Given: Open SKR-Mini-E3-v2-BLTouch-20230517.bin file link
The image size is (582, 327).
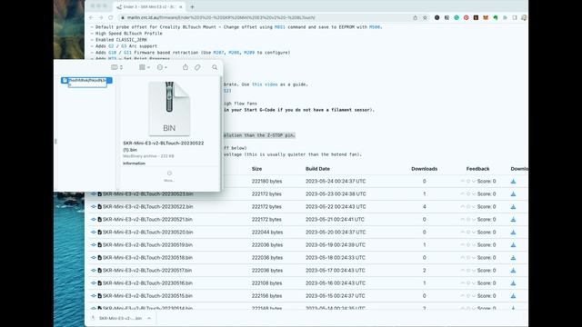Looking at the screenshot, I should (147, 271).
